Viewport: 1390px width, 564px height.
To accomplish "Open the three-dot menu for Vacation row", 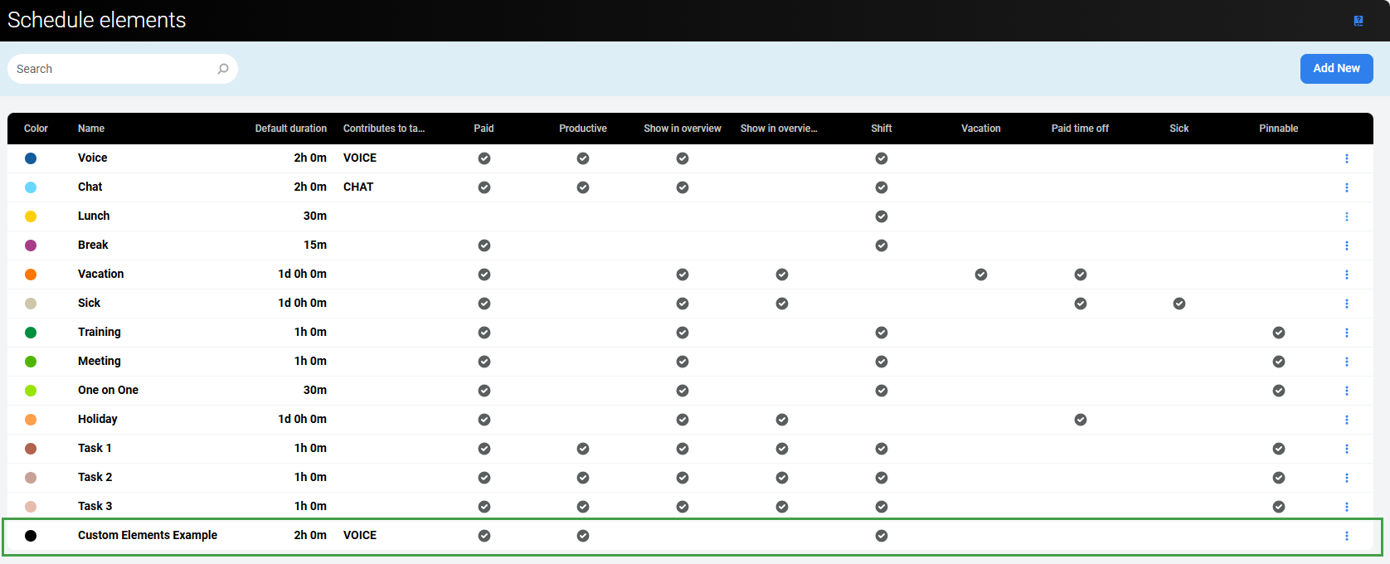I will click(1346, 275).
